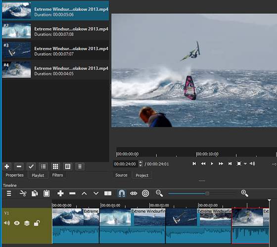Screen dimensions: 277x247
Task: Click the timeline copy icon
Action: 35,193
